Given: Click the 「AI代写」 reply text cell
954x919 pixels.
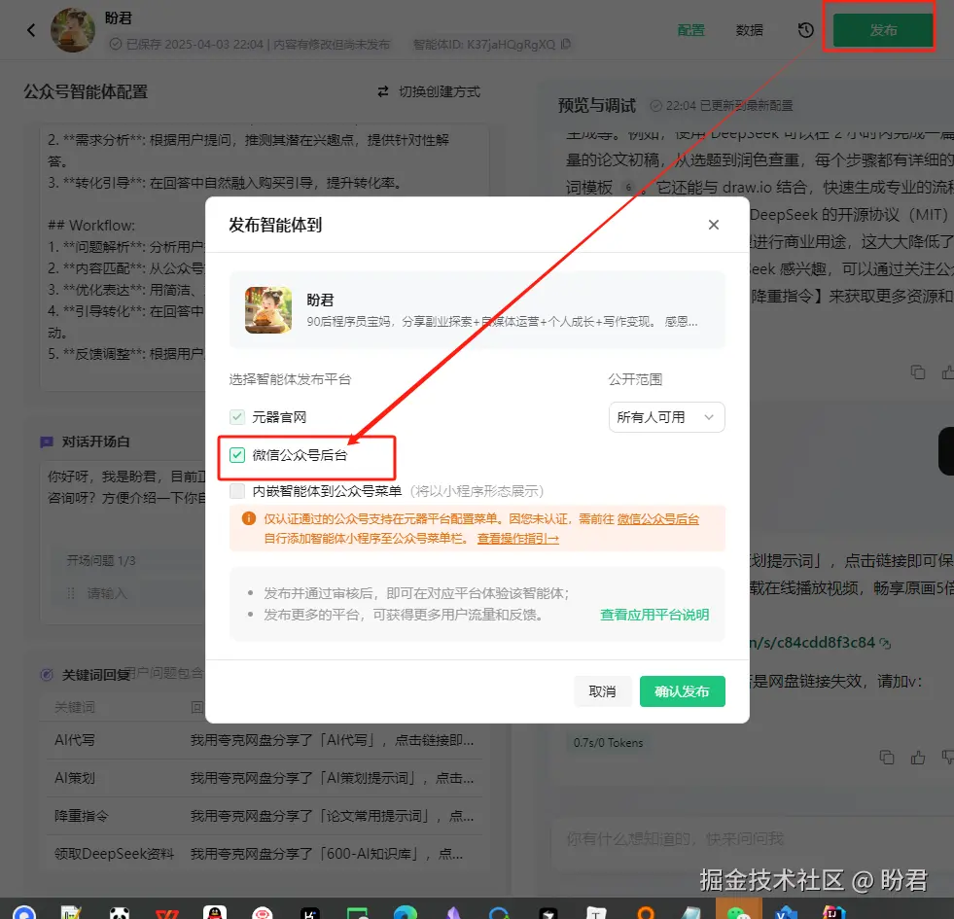Looking at the screenshot, I should coord(333,740).
